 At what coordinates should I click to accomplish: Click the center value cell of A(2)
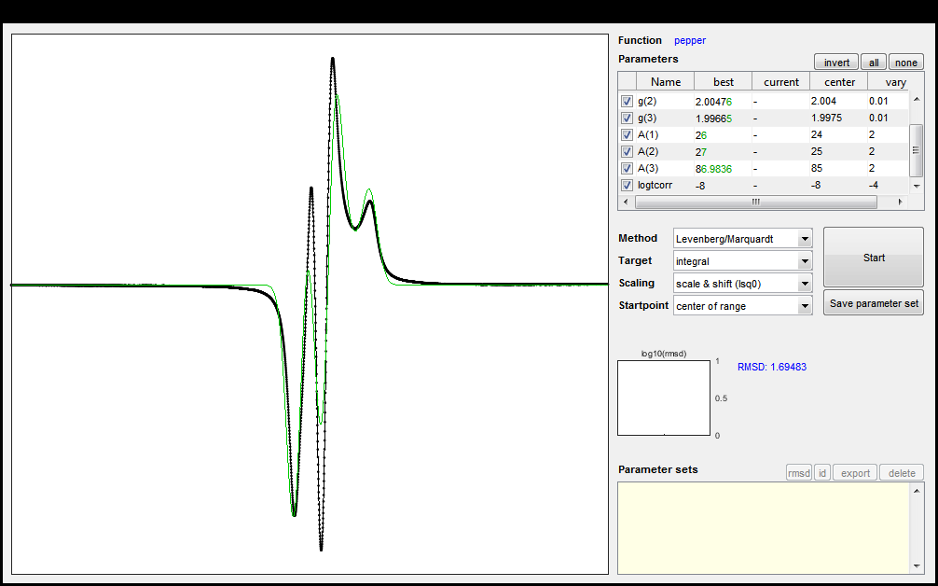(838, 151)
